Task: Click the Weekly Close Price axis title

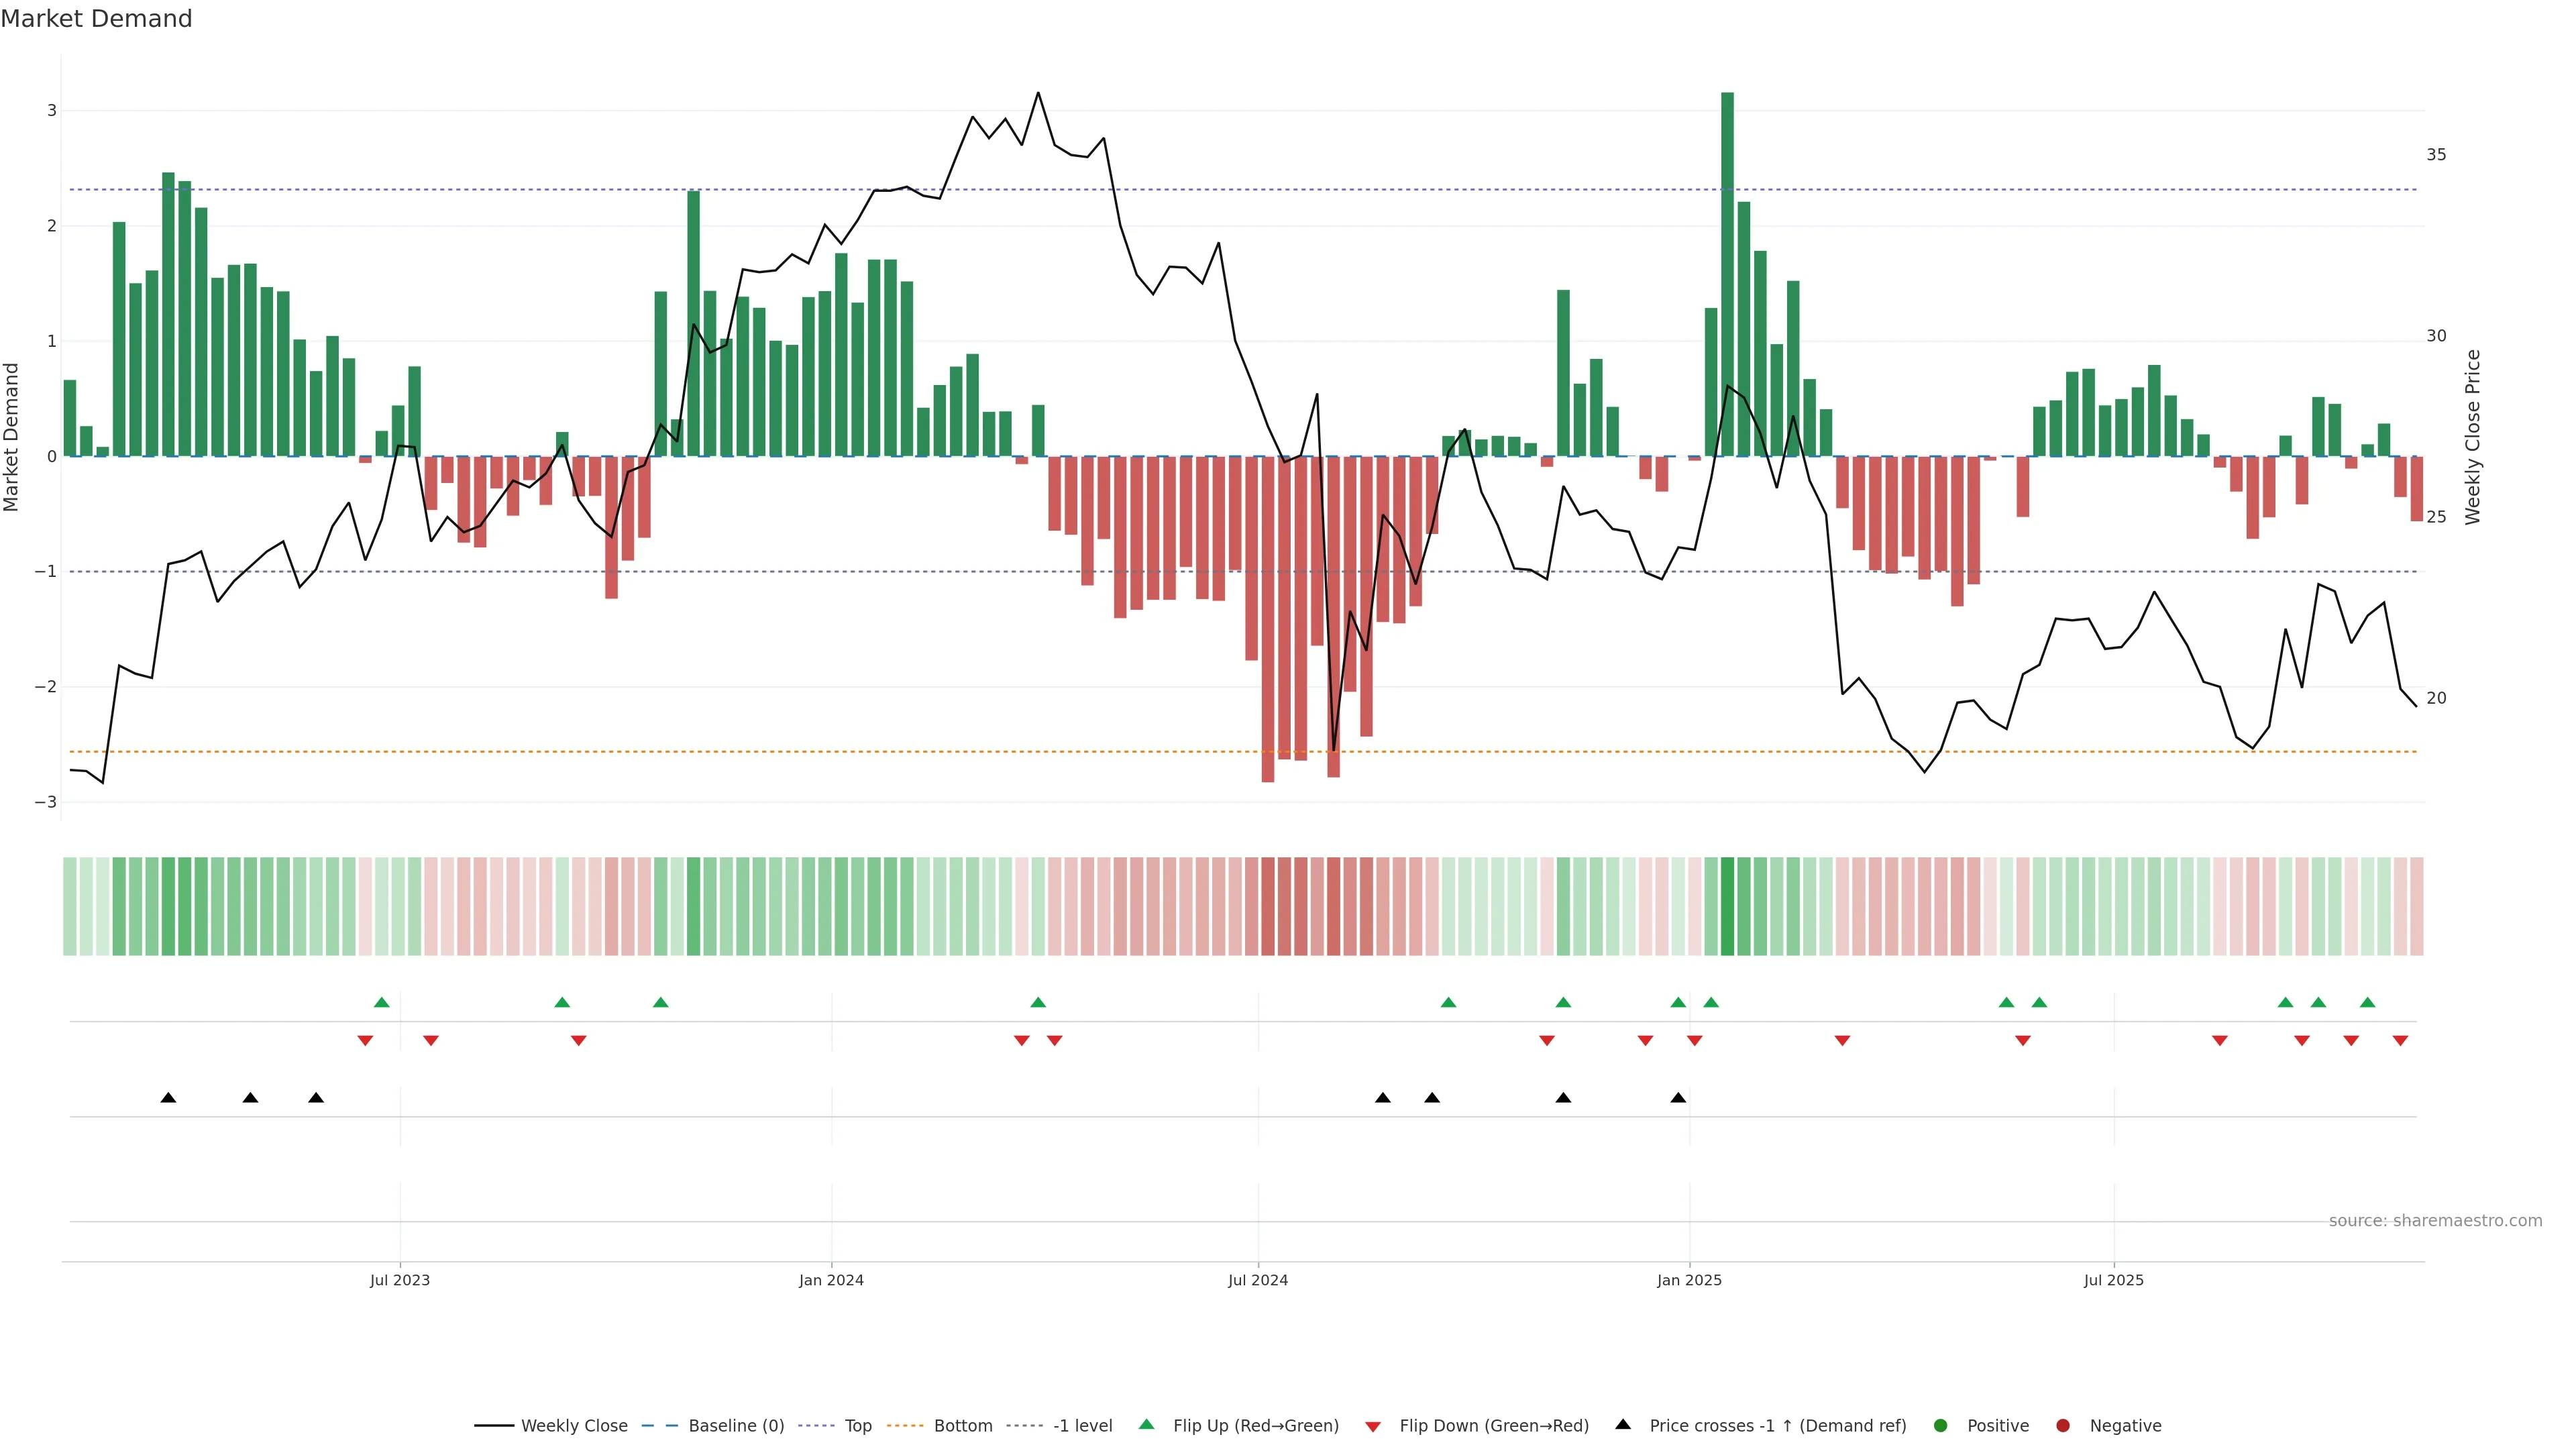Action: (2472, 437)
